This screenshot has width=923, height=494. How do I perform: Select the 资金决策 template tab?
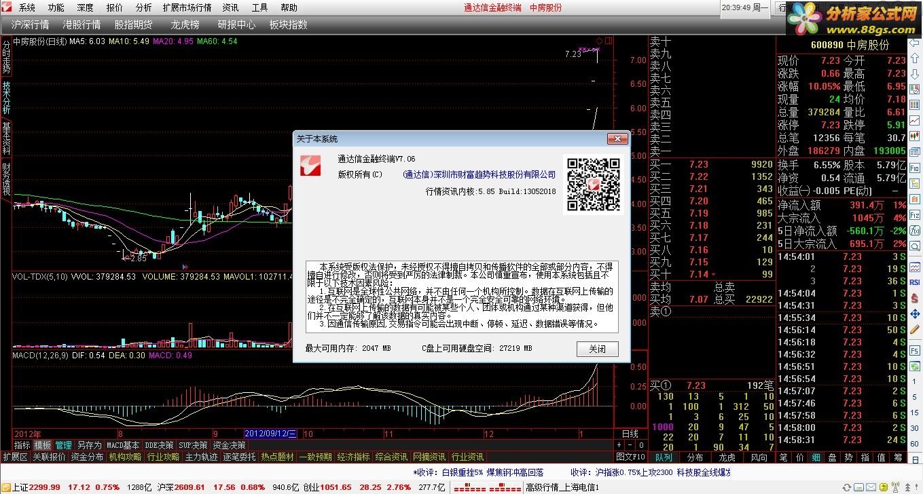pyautogui.click(x=229, y=445)
